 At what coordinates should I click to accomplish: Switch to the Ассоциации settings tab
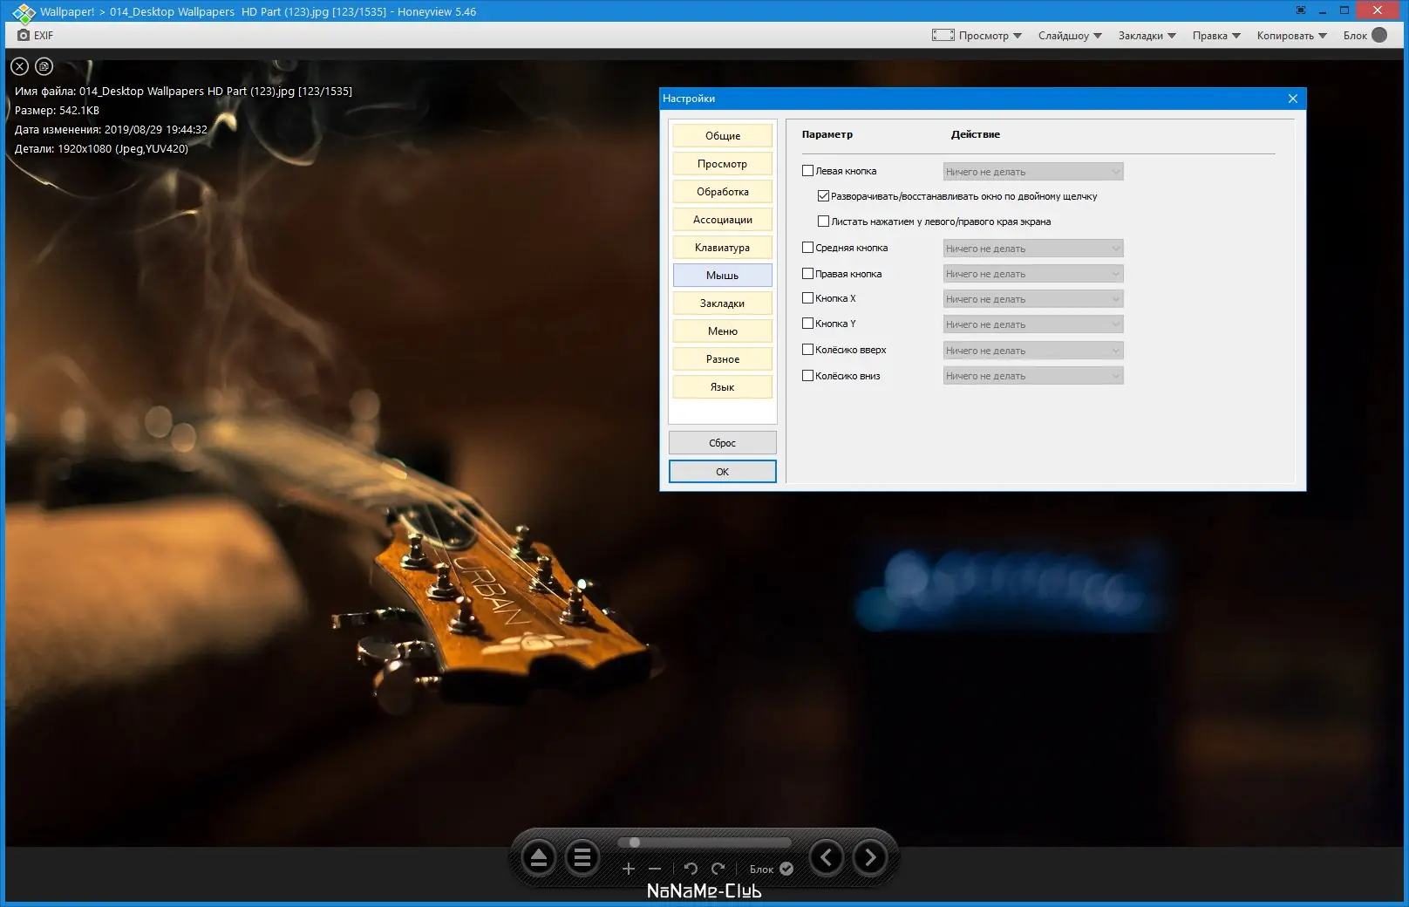pyautogui.click(x=723, y=220)
